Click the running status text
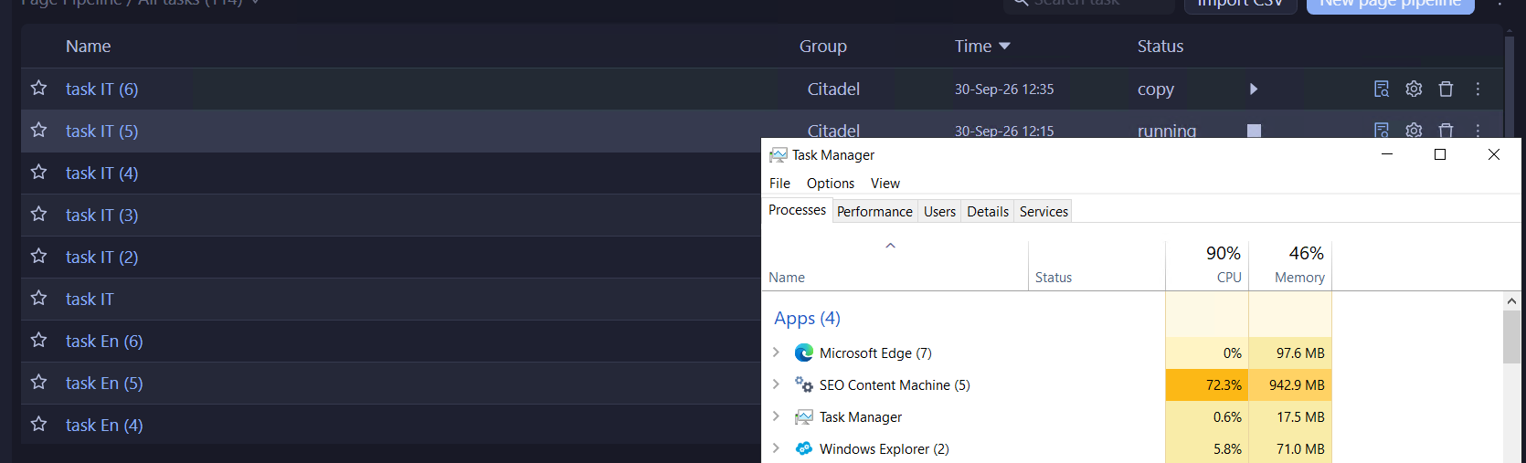This screenshot has height=463, width=1526. [x=1166, y=131]
